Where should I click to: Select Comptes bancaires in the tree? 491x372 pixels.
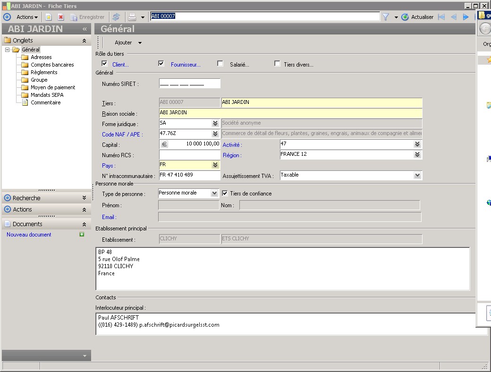pyautogui.click(x=52, y=65)
